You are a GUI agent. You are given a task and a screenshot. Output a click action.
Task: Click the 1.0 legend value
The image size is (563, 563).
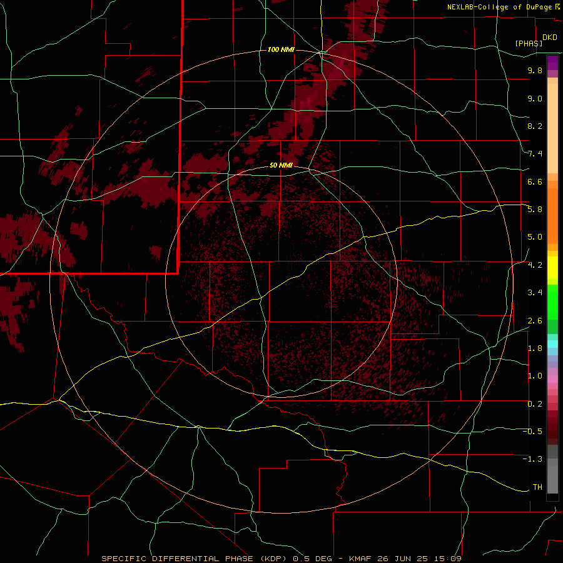[535, 376]
